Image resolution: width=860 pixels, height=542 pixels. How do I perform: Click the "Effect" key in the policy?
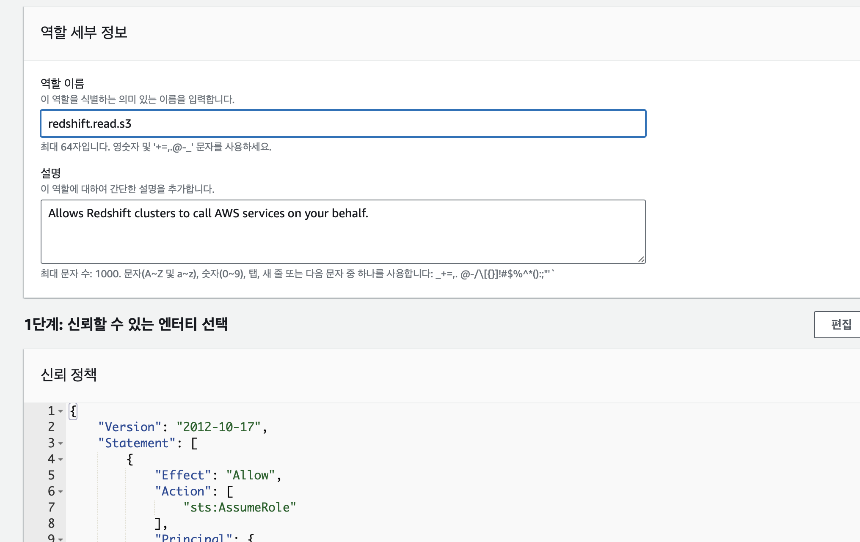coord(183,475)
